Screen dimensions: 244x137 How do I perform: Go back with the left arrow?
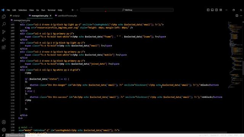point(73,10)
